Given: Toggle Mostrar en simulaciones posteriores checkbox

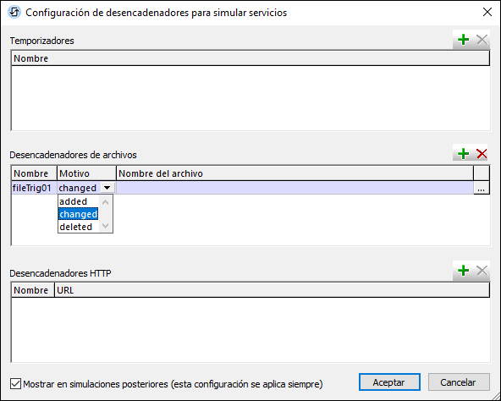Looking at the screenshot, I should click(x=15, y=384).
